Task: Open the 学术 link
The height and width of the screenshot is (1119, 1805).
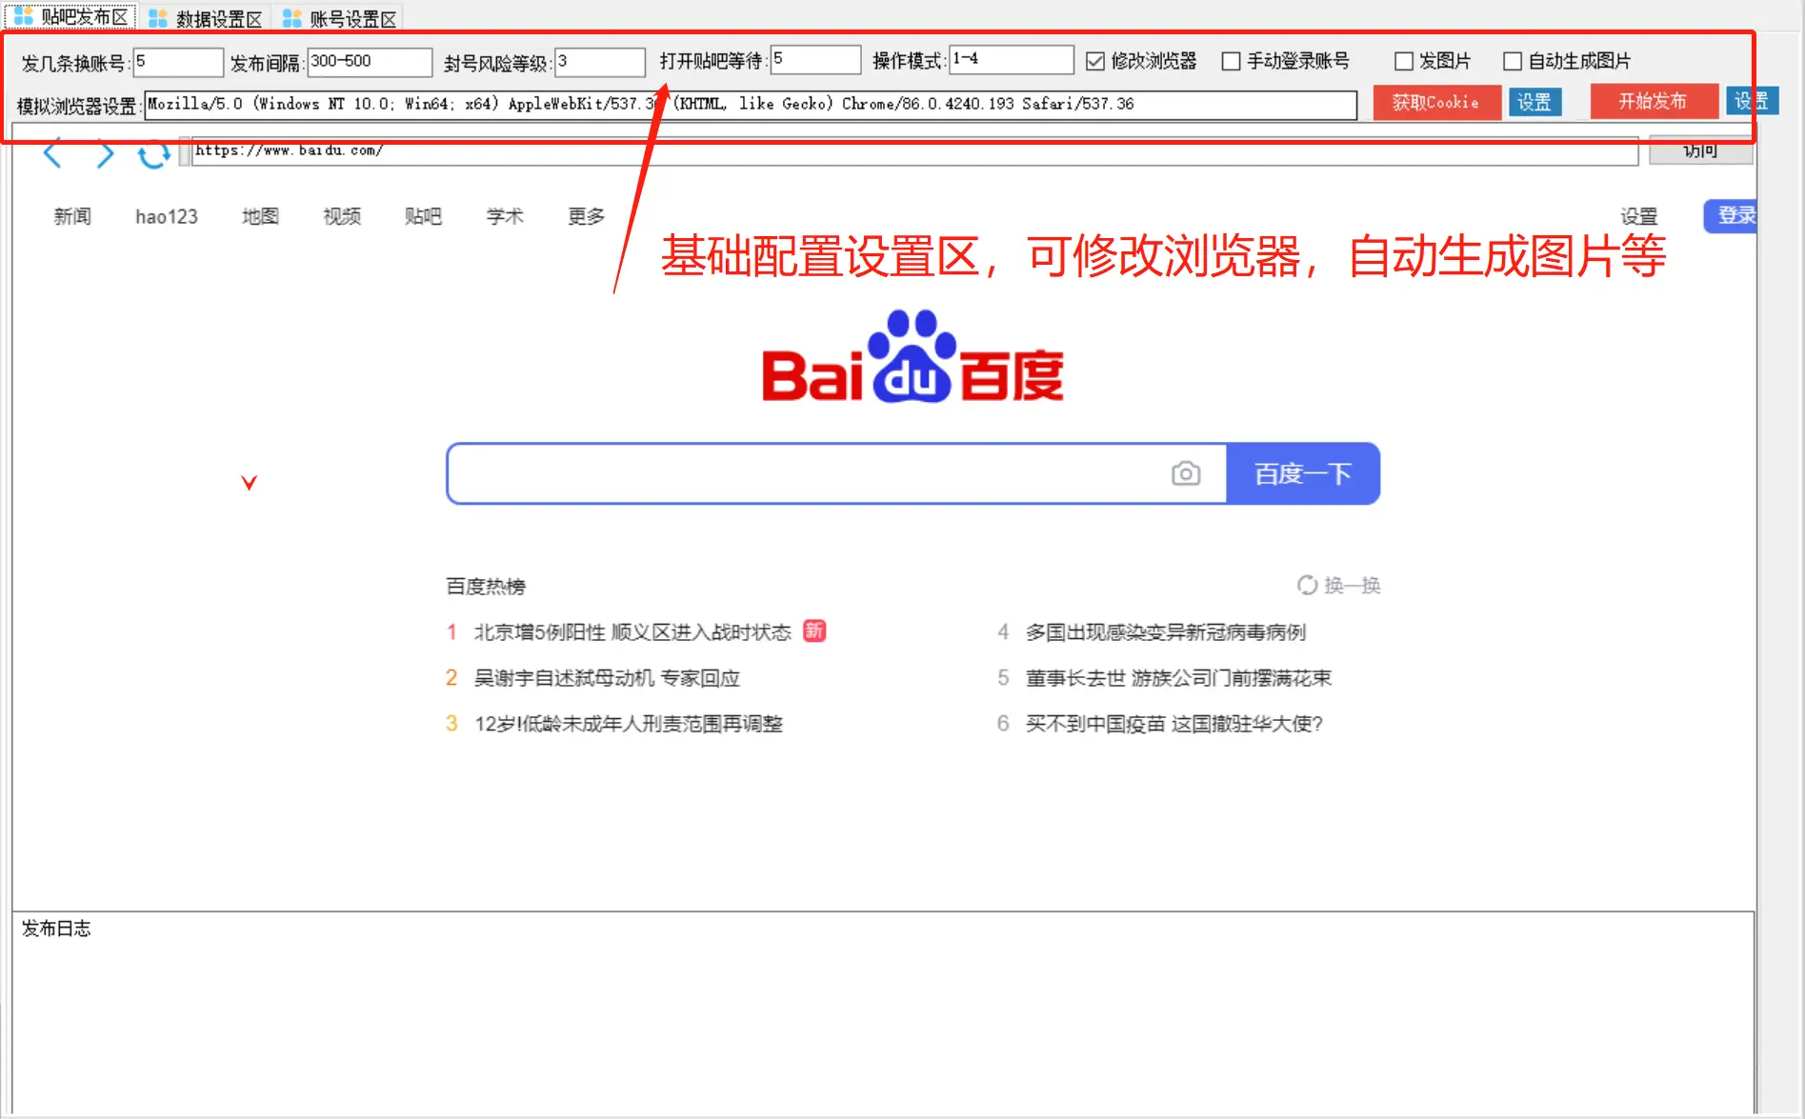Action: pos(505,216)
